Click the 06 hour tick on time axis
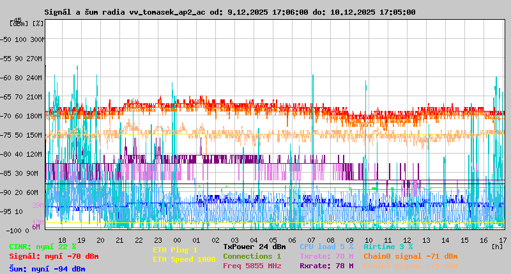The height and width of the screenshot is (274, 511). (x=292, y=240)
